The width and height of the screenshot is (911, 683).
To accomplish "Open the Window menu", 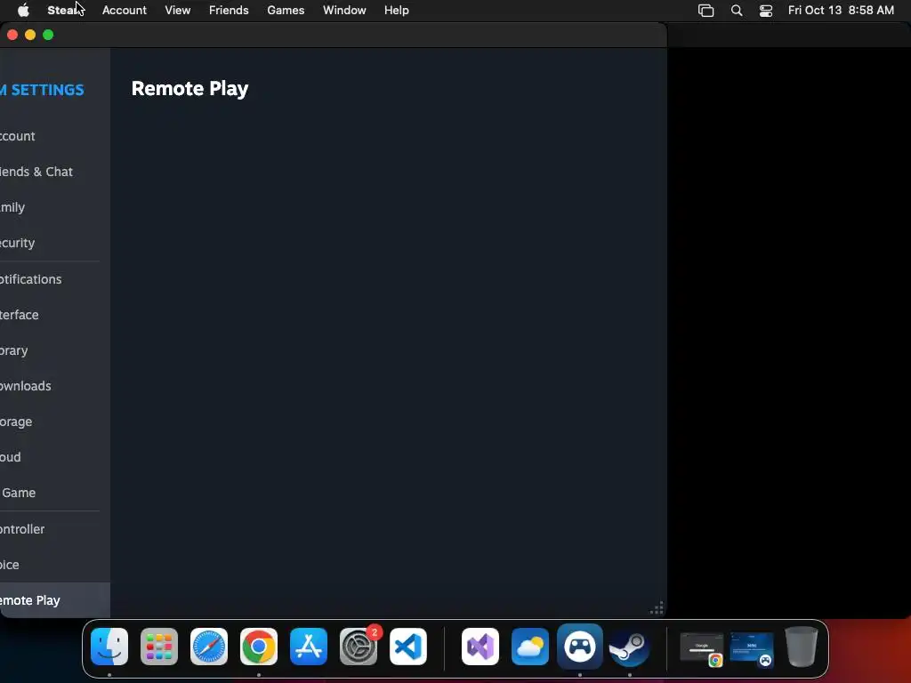I will click(344, 10).
